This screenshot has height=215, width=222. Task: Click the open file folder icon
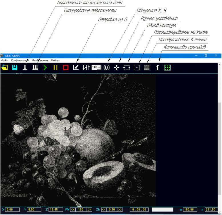coord(5,68)
